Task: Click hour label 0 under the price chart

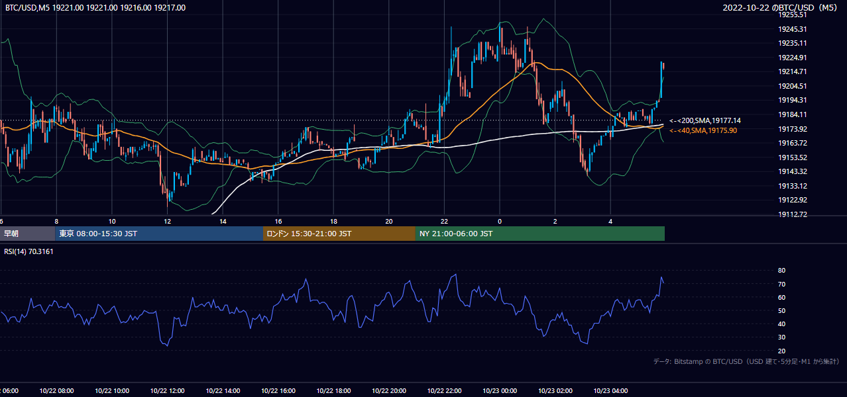Action: tap(500, 222)
